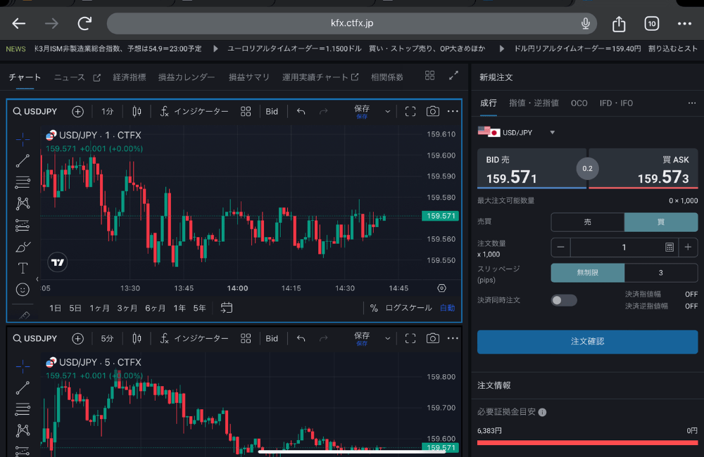Select 無制限 slippage option
Viewport: 704px width, 457px height.
(x=587, y=273)
